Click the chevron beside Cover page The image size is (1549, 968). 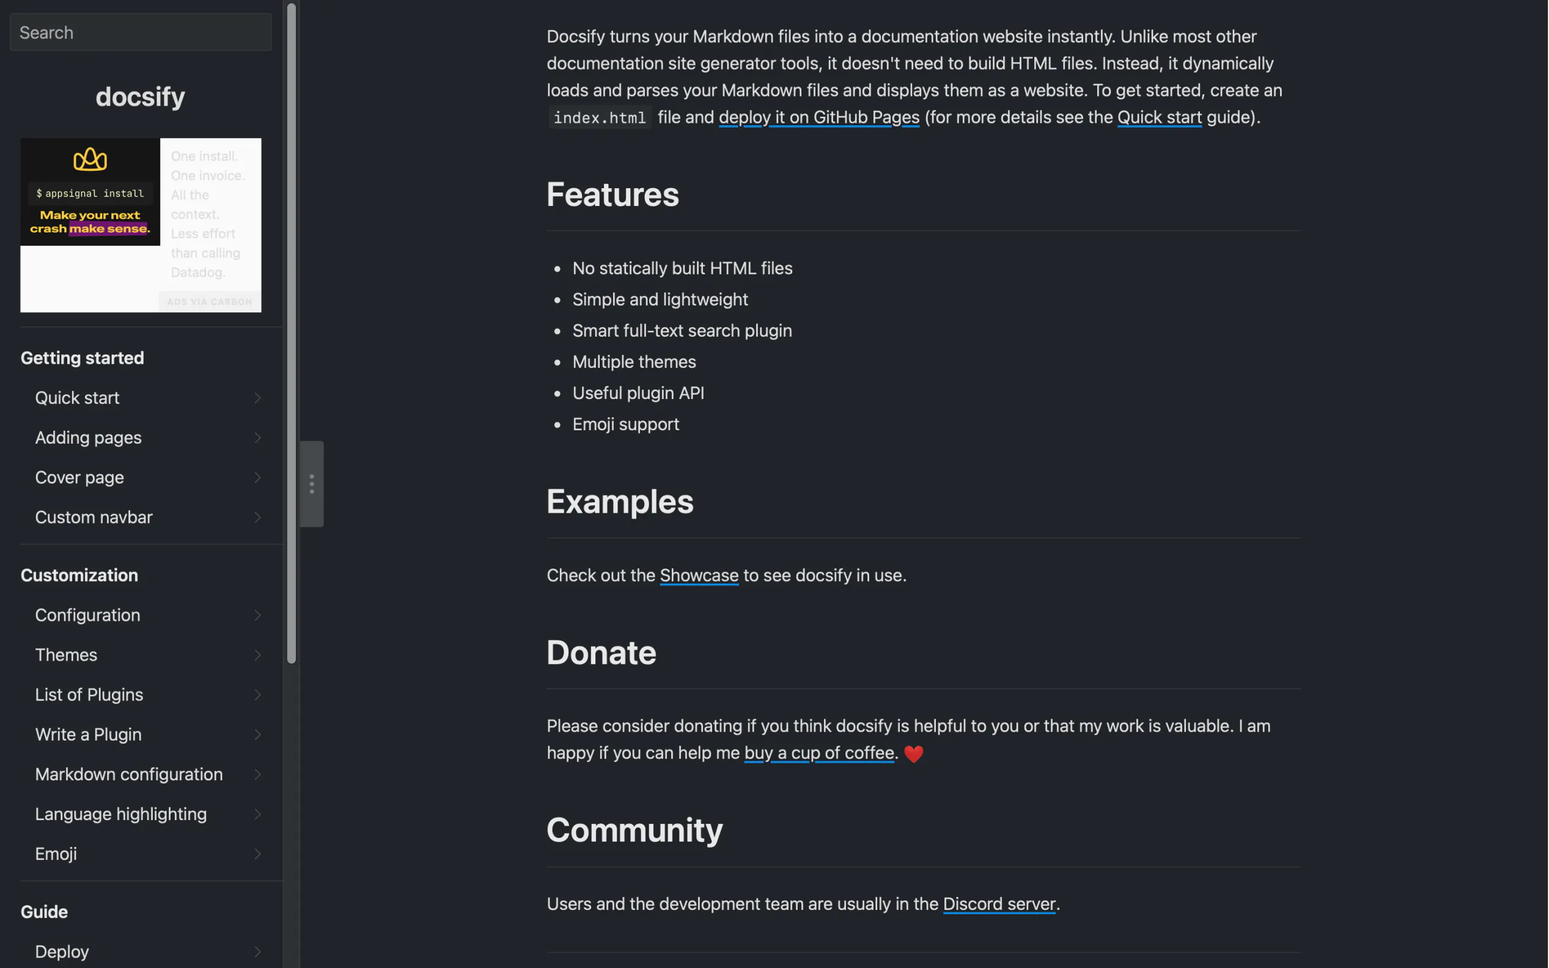(257, 478)
